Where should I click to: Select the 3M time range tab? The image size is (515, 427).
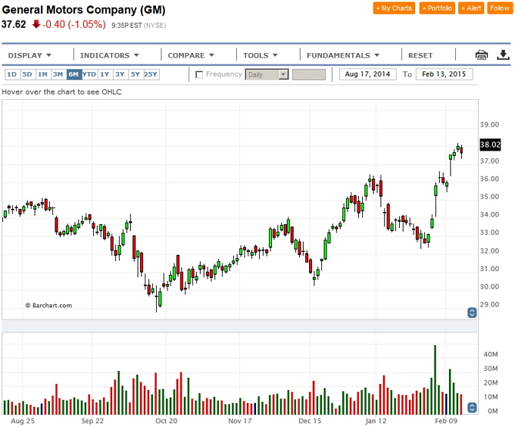[x=58, y=74]
